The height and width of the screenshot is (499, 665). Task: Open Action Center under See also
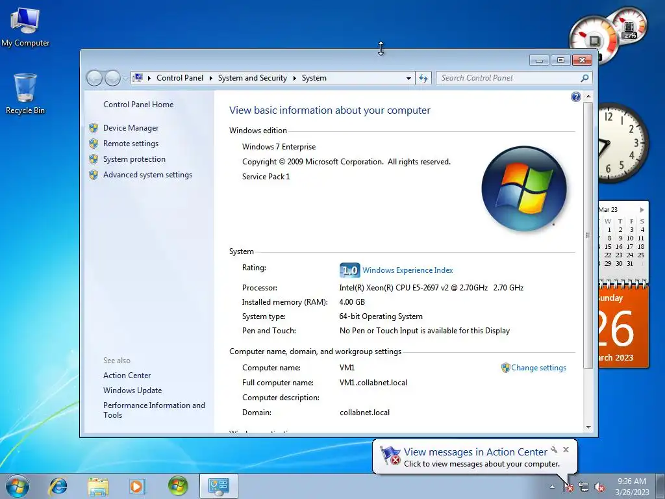[127, 376]
